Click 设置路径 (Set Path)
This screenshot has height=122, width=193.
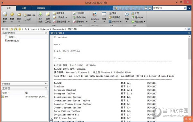tap(114, 17)
